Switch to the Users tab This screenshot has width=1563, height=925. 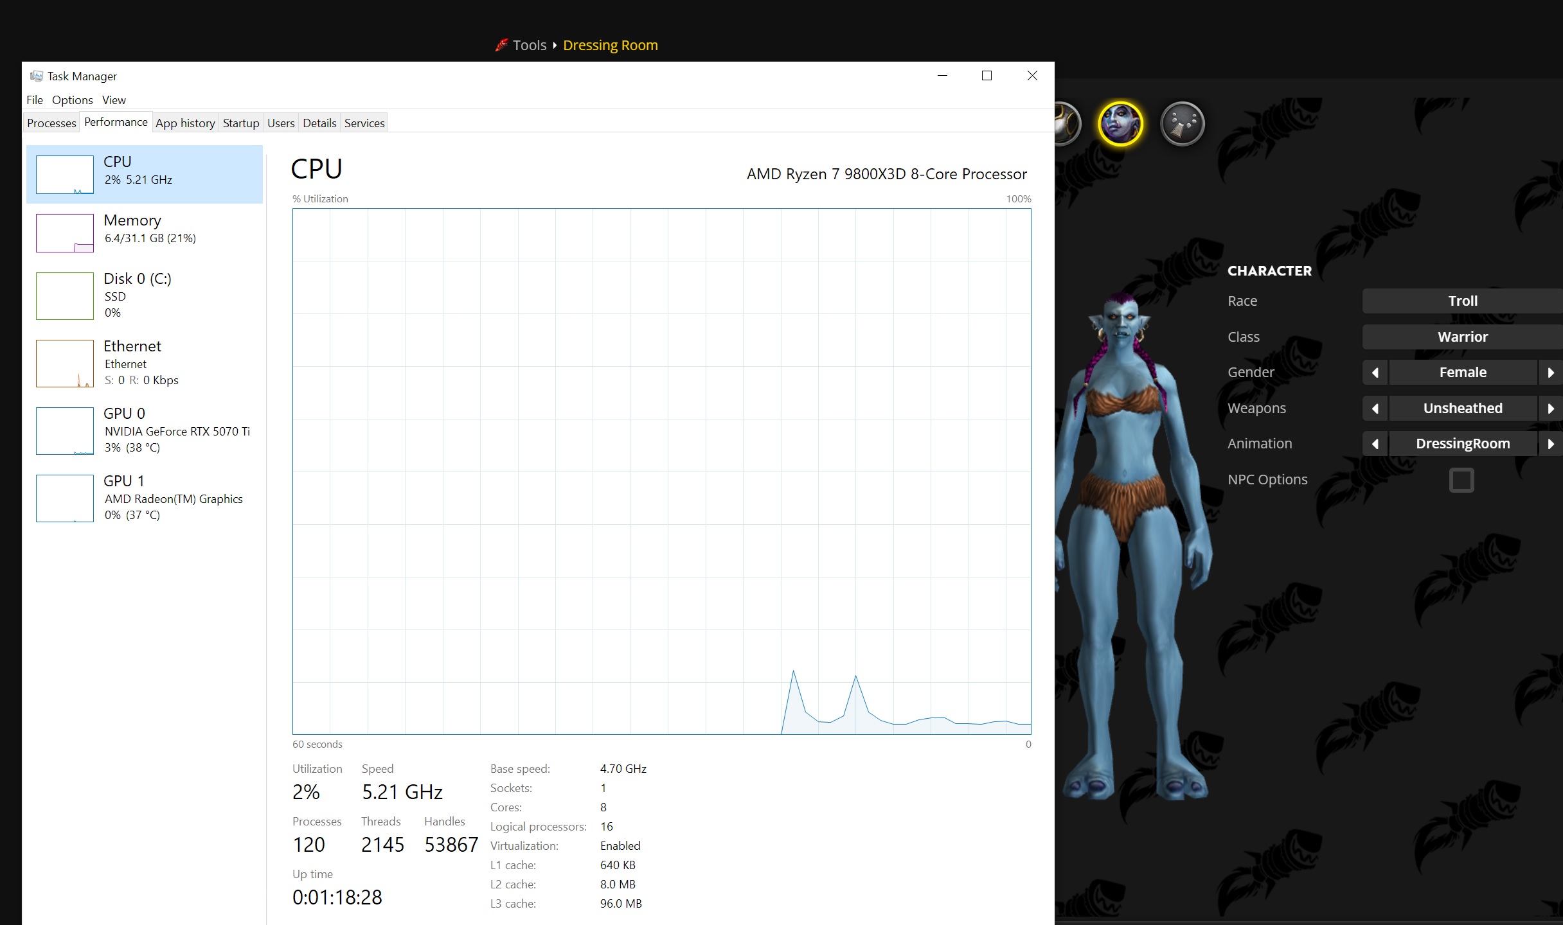tap(281, 123)
